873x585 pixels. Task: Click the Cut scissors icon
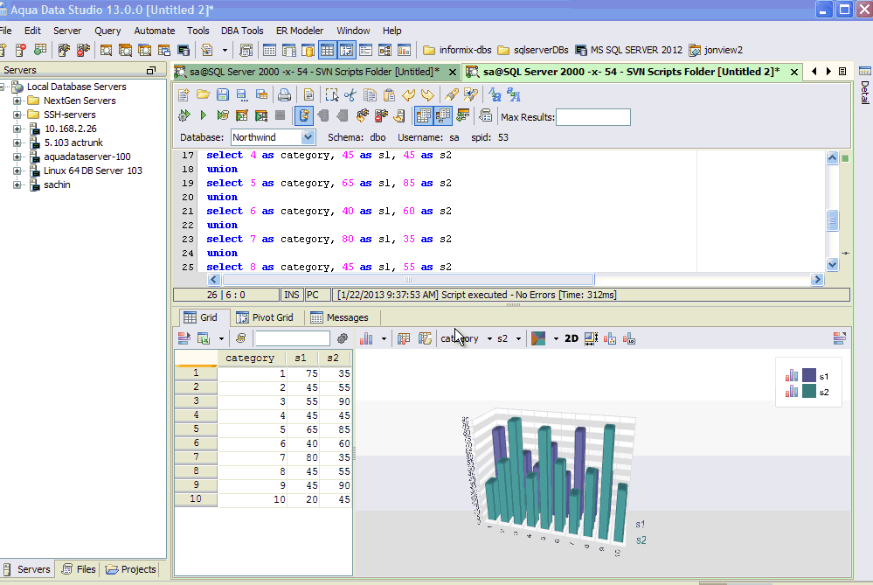point(350,95)
